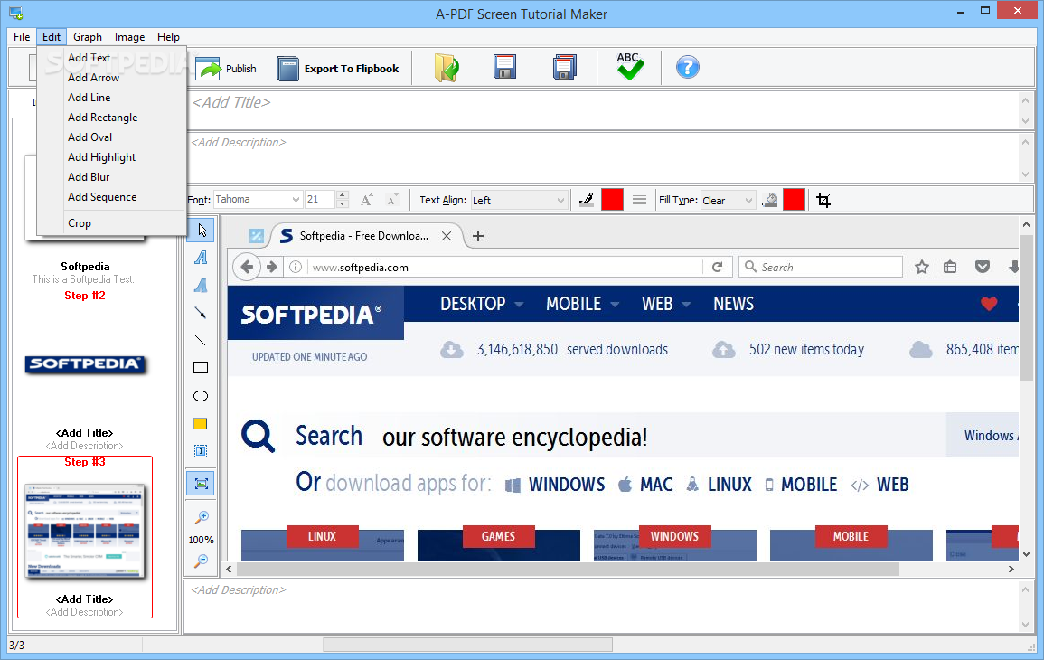Open the File menu
The width and height of the screenshot is (1044, 660).
(22, 37)
